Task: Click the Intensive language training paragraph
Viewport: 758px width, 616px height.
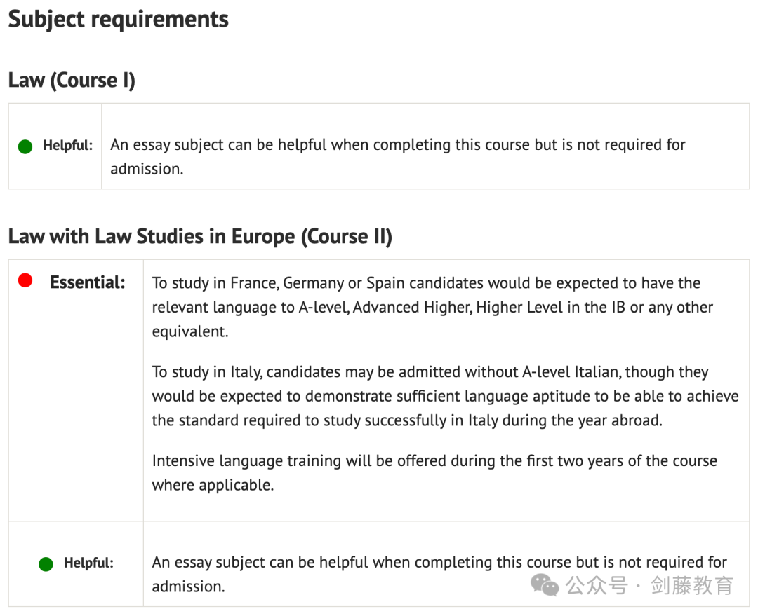Action: (x=434, y=472)
